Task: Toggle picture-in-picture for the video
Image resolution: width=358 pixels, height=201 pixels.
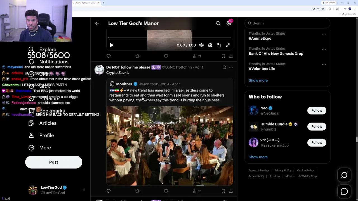Action: pyautogui.click(x=219, y=45)
